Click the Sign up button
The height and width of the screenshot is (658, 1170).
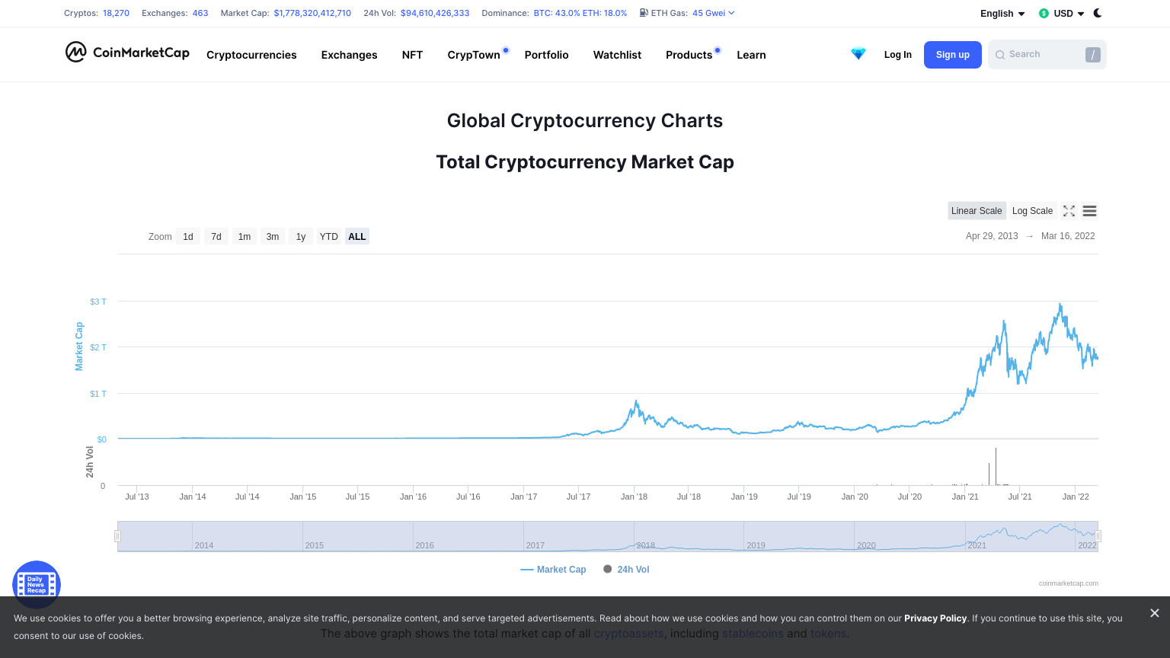(953, 55)
